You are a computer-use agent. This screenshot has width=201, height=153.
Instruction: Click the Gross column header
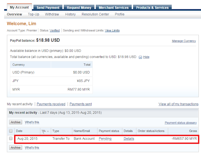click(x=193, y=131)
